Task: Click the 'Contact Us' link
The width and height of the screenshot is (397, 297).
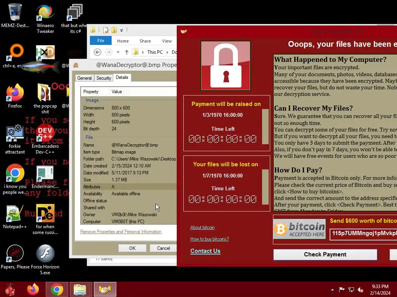Action: point(205,251)
